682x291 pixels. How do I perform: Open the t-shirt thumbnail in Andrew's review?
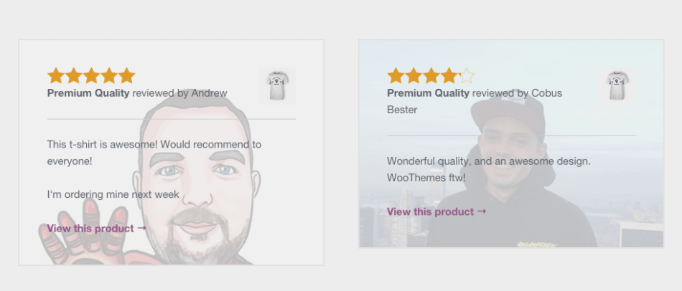pos(276,86)
